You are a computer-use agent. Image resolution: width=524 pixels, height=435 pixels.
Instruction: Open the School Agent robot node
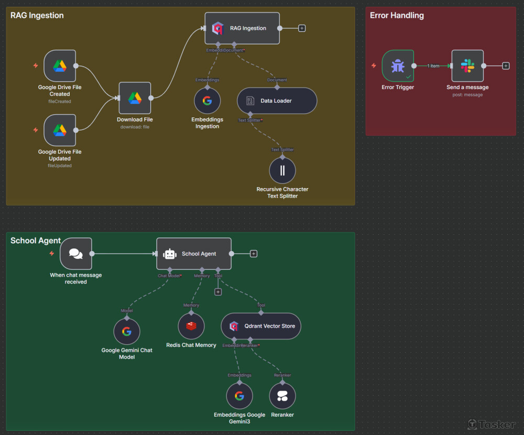(194, 254)
